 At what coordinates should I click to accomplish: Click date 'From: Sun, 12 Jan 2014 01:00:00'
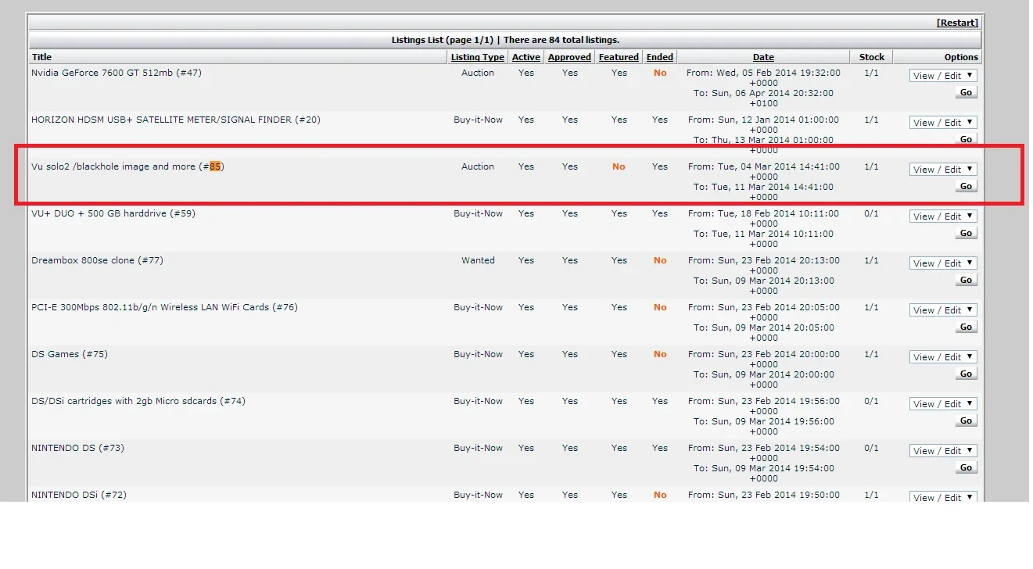[763, 120]
